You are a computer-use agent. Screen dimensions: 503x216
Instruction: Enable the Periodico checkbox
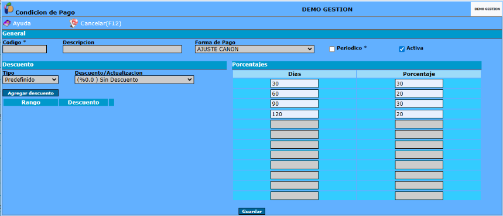tap(332, 49)
